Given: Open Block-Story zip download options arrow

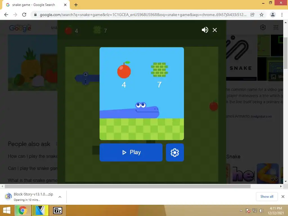Looking at the screenshot, I should [x=60, y=197].
